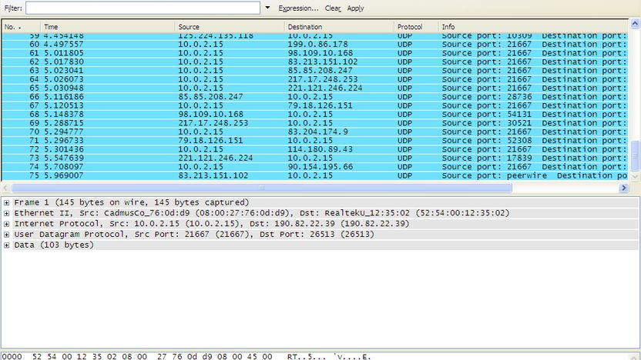Click the horizontal scrollbar left arrow

tap(5, 188)
